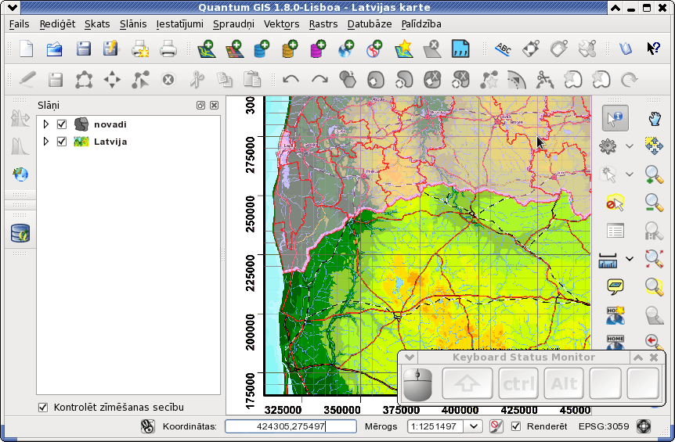Toggle the Renderēt checkbox
Screen dimensions: 675x442
point(516,426)
